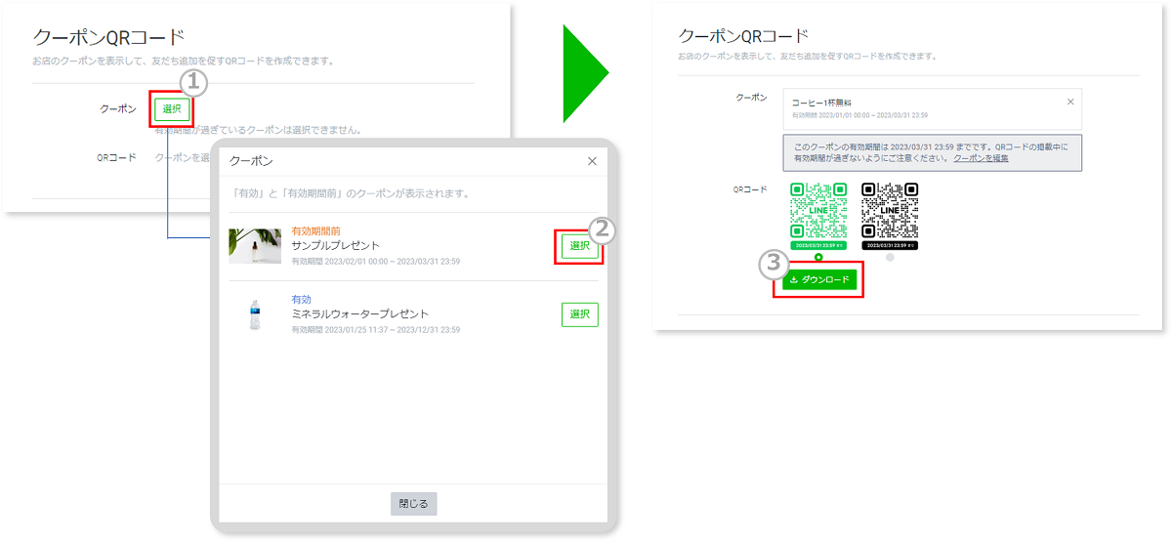Image resolution: width=1172 pixels, height=542 pixels.
Task: Click the large green arrow between panels
Action: [x=584, y=73]
